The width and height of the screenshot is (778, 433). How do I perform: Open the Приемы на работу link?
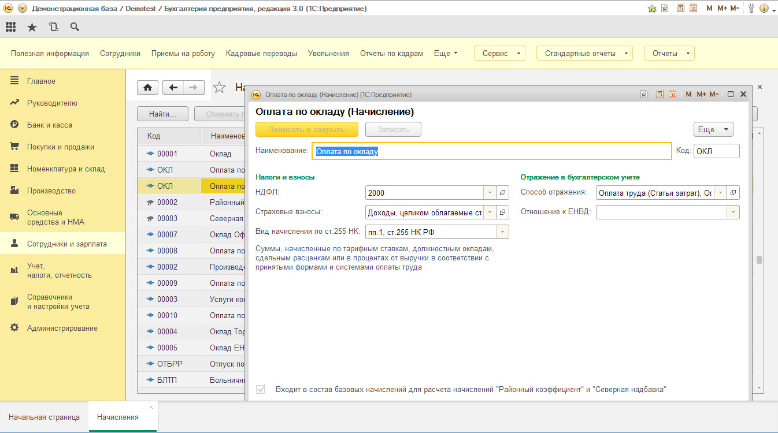click(183, 53)
